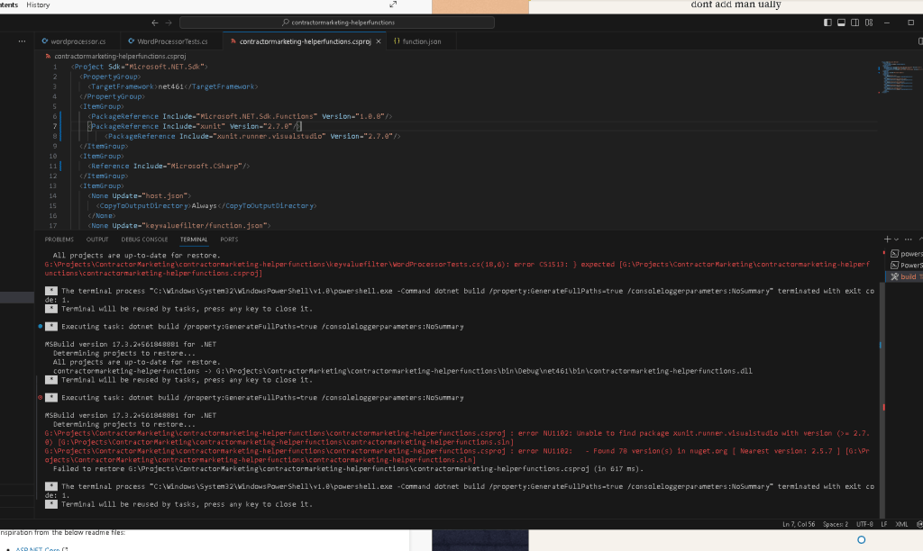The width and height of the screenshot is (923, 551).
Task: Click the NU1102 unable to find package error line
Action: click(x=457, y=438)
